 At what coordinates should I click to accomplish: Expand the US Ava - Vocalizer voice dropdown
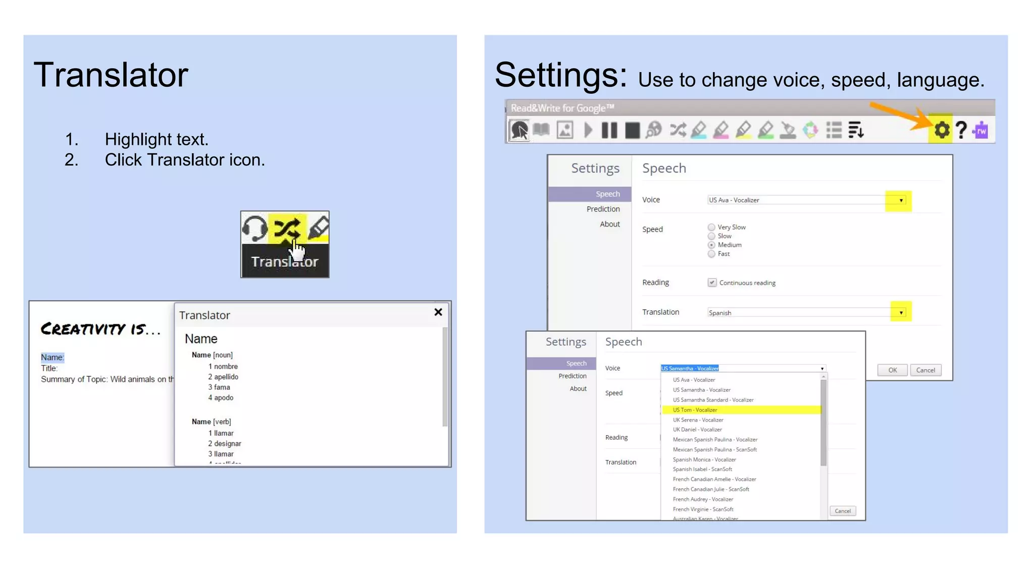pyautogui.click(x=900, y=200)
